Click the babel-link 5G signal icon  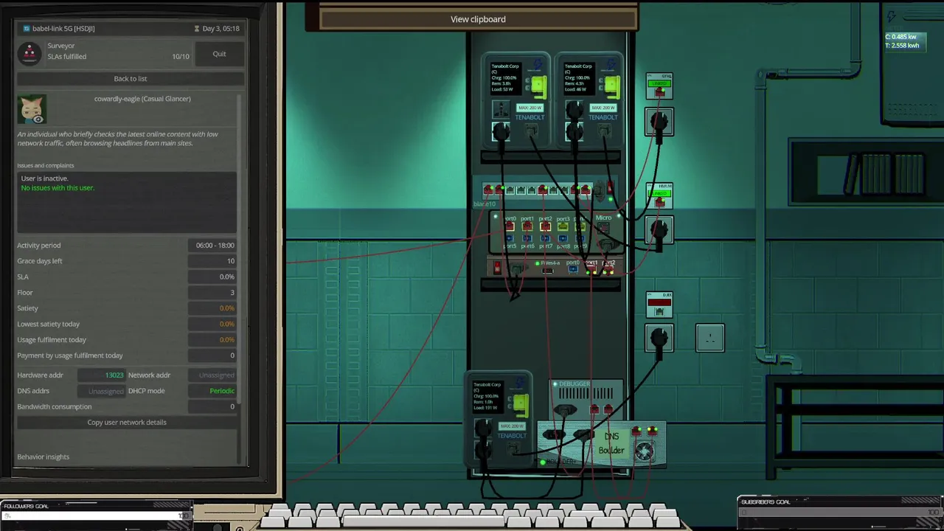point(27,29)
